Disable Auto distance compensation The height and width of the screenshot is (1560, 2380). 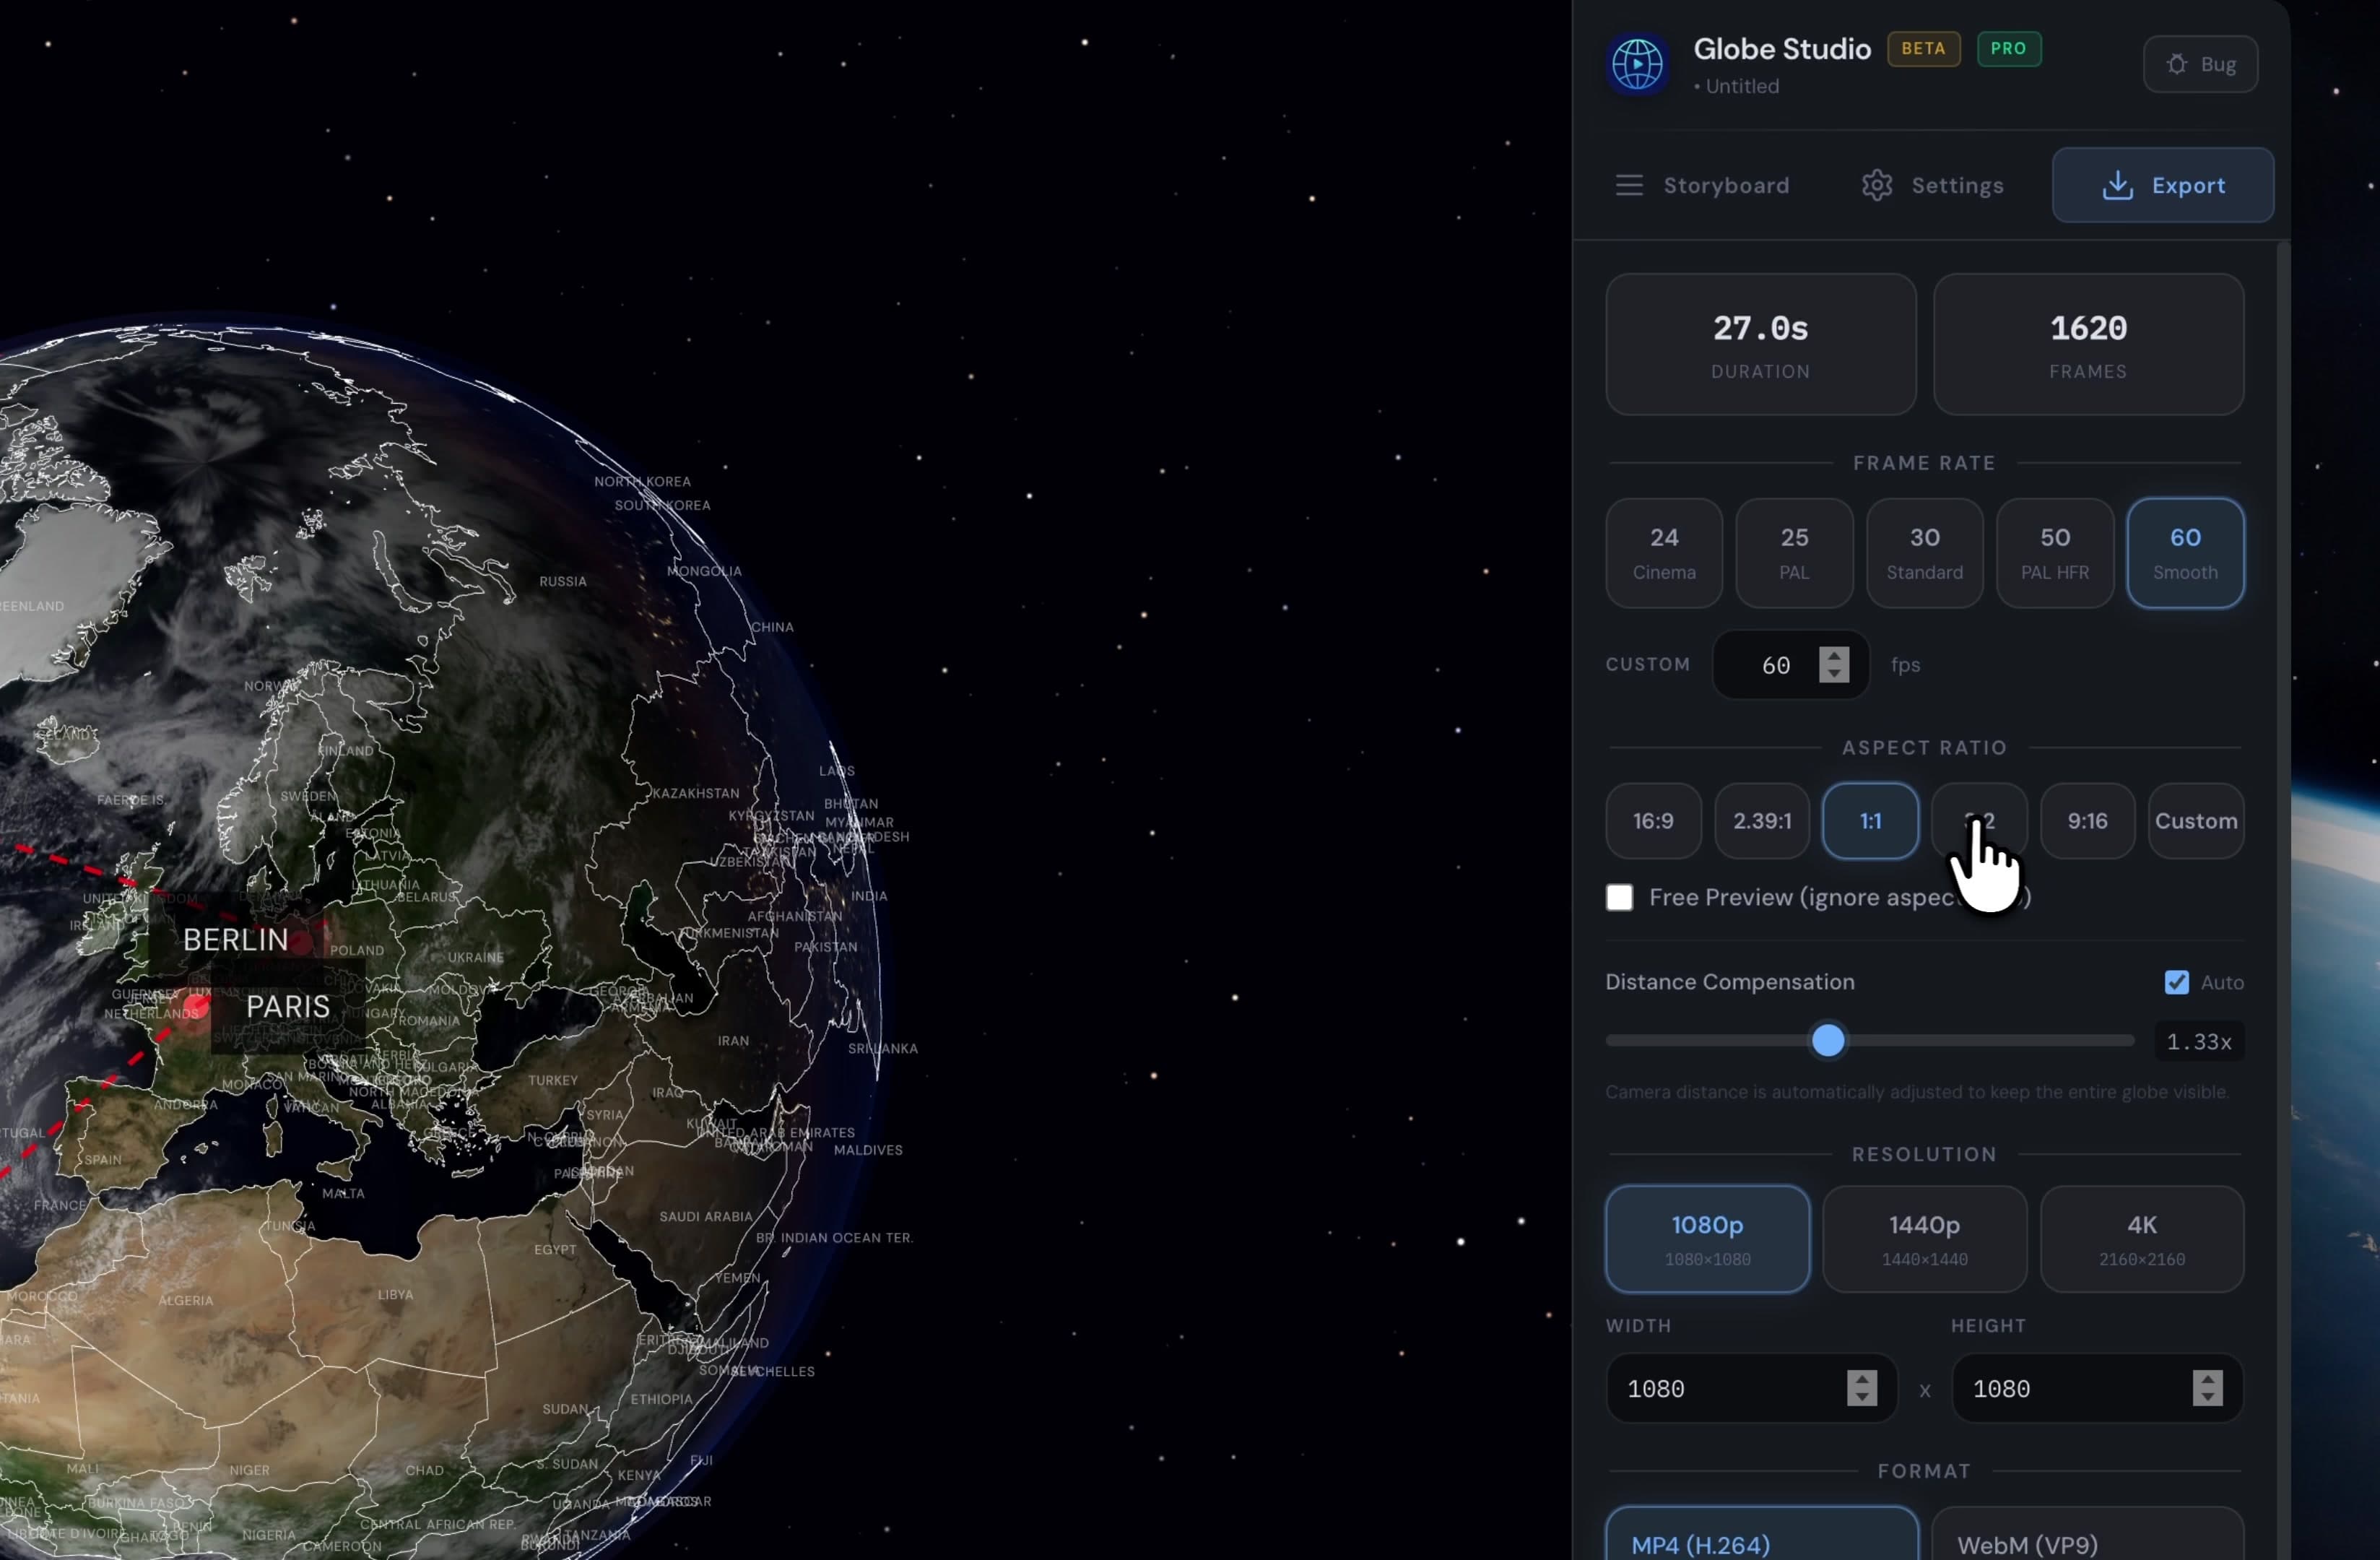click(2177, 982)
